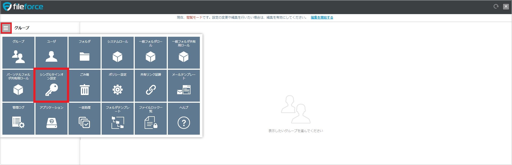
Task: Open the ポリシー設定 gear tile
Action: pyautogui.click(x=118, y=86)
